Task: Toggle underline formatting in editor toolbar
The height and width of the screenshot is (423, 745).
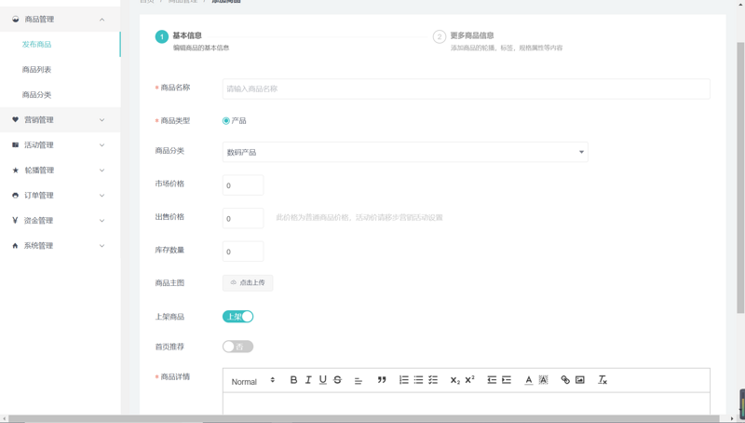Action: click(x=323, y=380)
